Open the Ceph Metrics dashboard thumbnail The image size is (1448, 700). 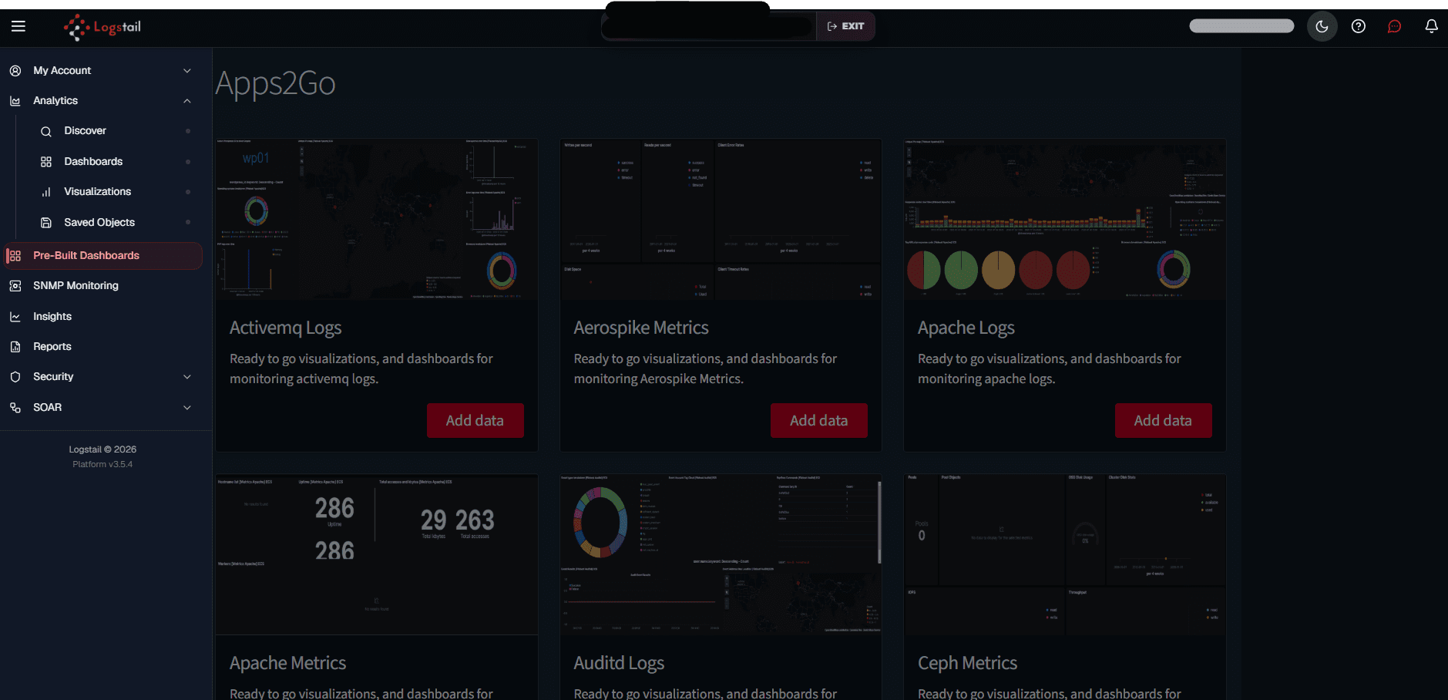tap(1065, 555)
